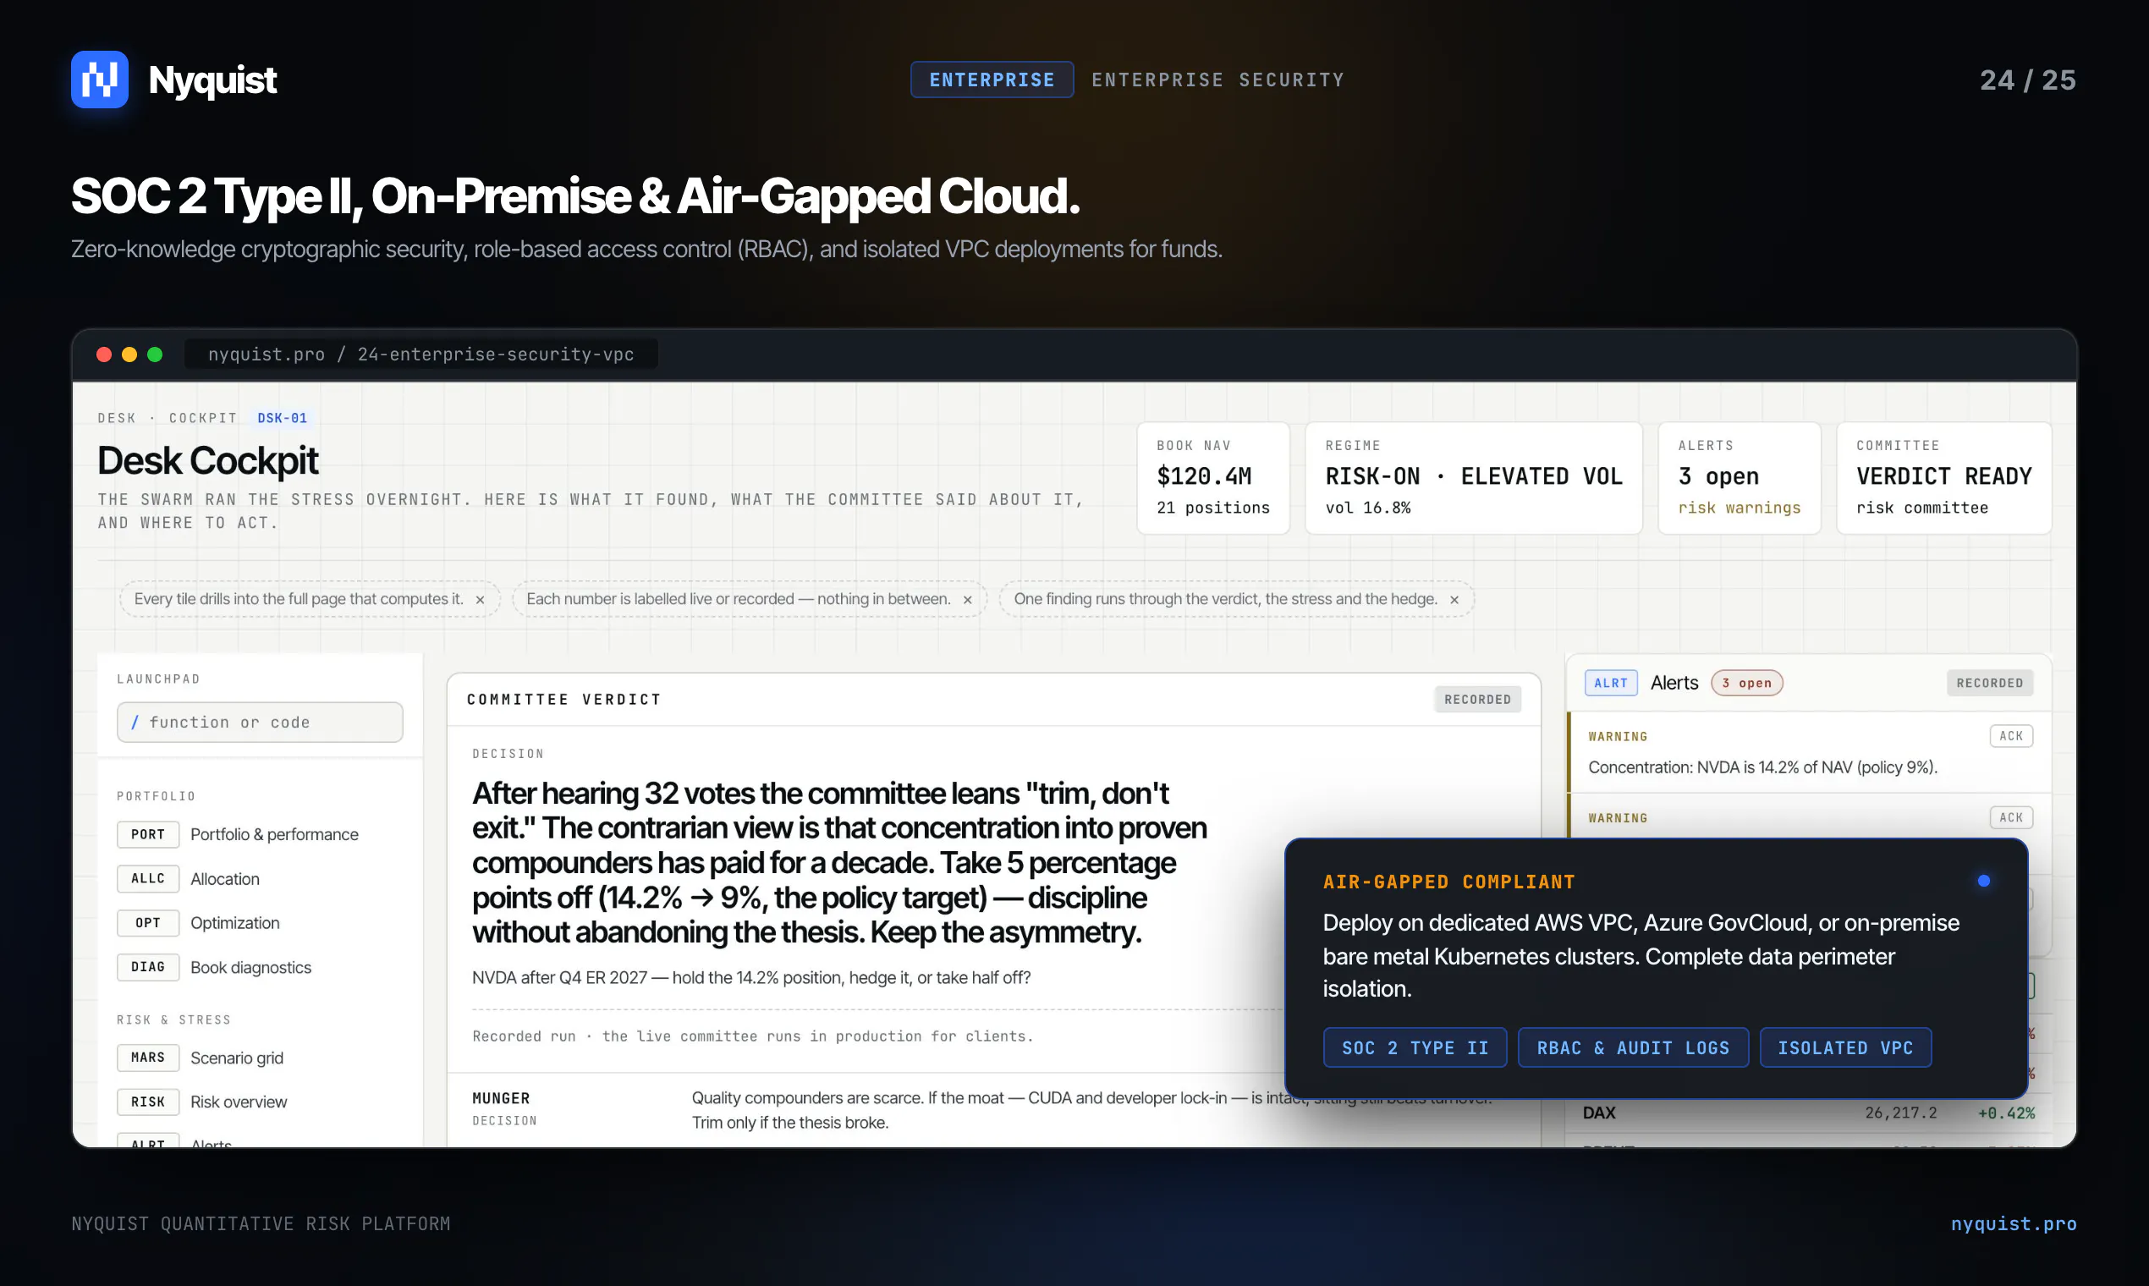Open the Regime Risk-On tile
The width and height of the screenshot is (2149, 1286).
pyautogui.click(x=1474, y=478)
